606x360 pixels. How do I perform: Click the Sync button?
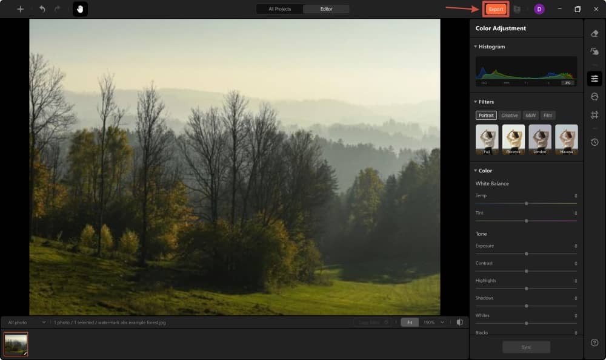tap(526, 347)
